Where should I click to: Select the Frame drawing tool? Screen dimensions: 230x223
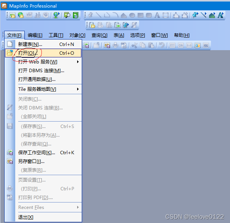[x=166, y=15]
